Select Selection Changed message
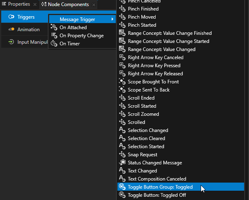This screenshot has width=249, height=200. coord(181,130)
